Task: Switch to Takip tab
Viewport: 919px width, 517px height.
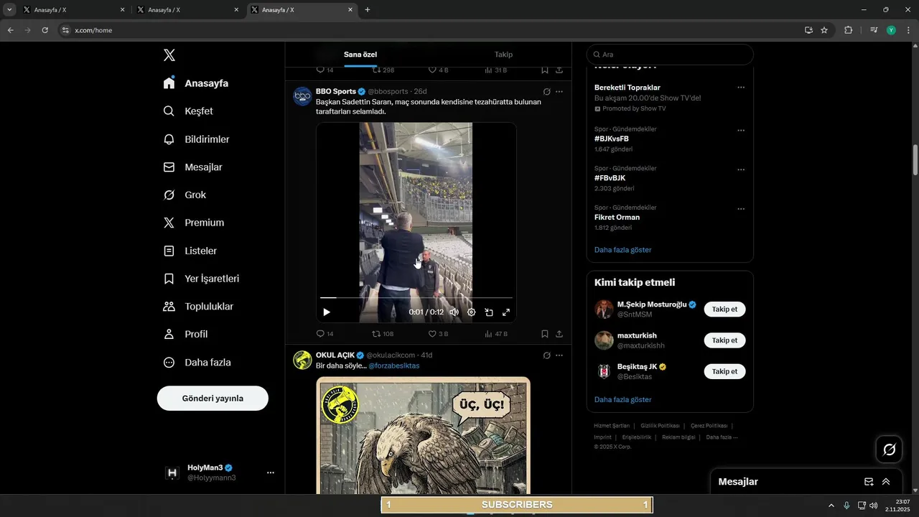Action: coord(503,55)
